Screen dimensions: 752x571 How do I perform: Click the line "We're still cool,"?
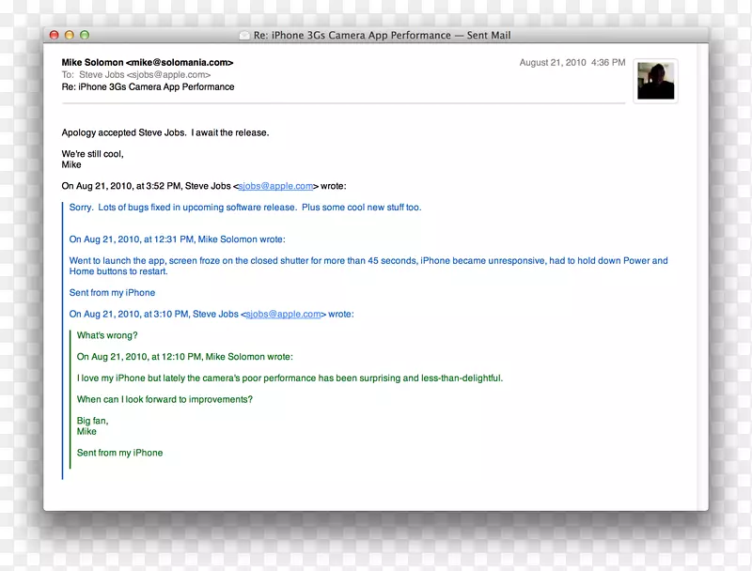[x=92, y=154]
